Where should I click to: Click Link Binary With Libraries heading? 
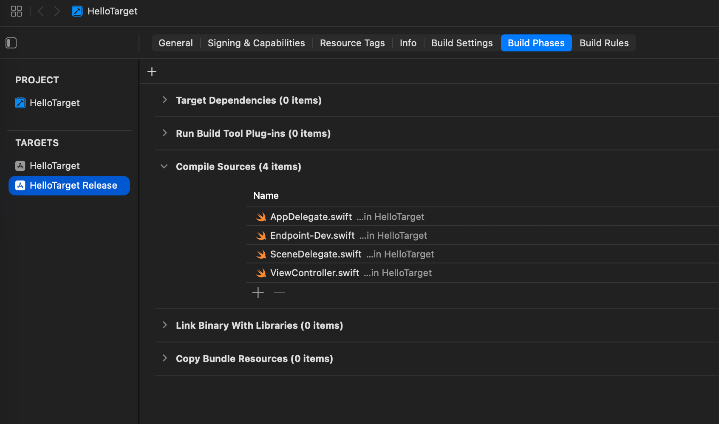tap(259, 325)
